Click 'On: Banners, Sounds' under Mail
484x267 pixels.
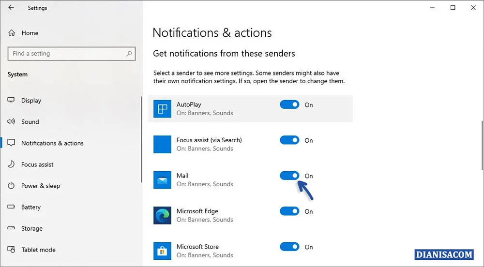tap(205, 184)
